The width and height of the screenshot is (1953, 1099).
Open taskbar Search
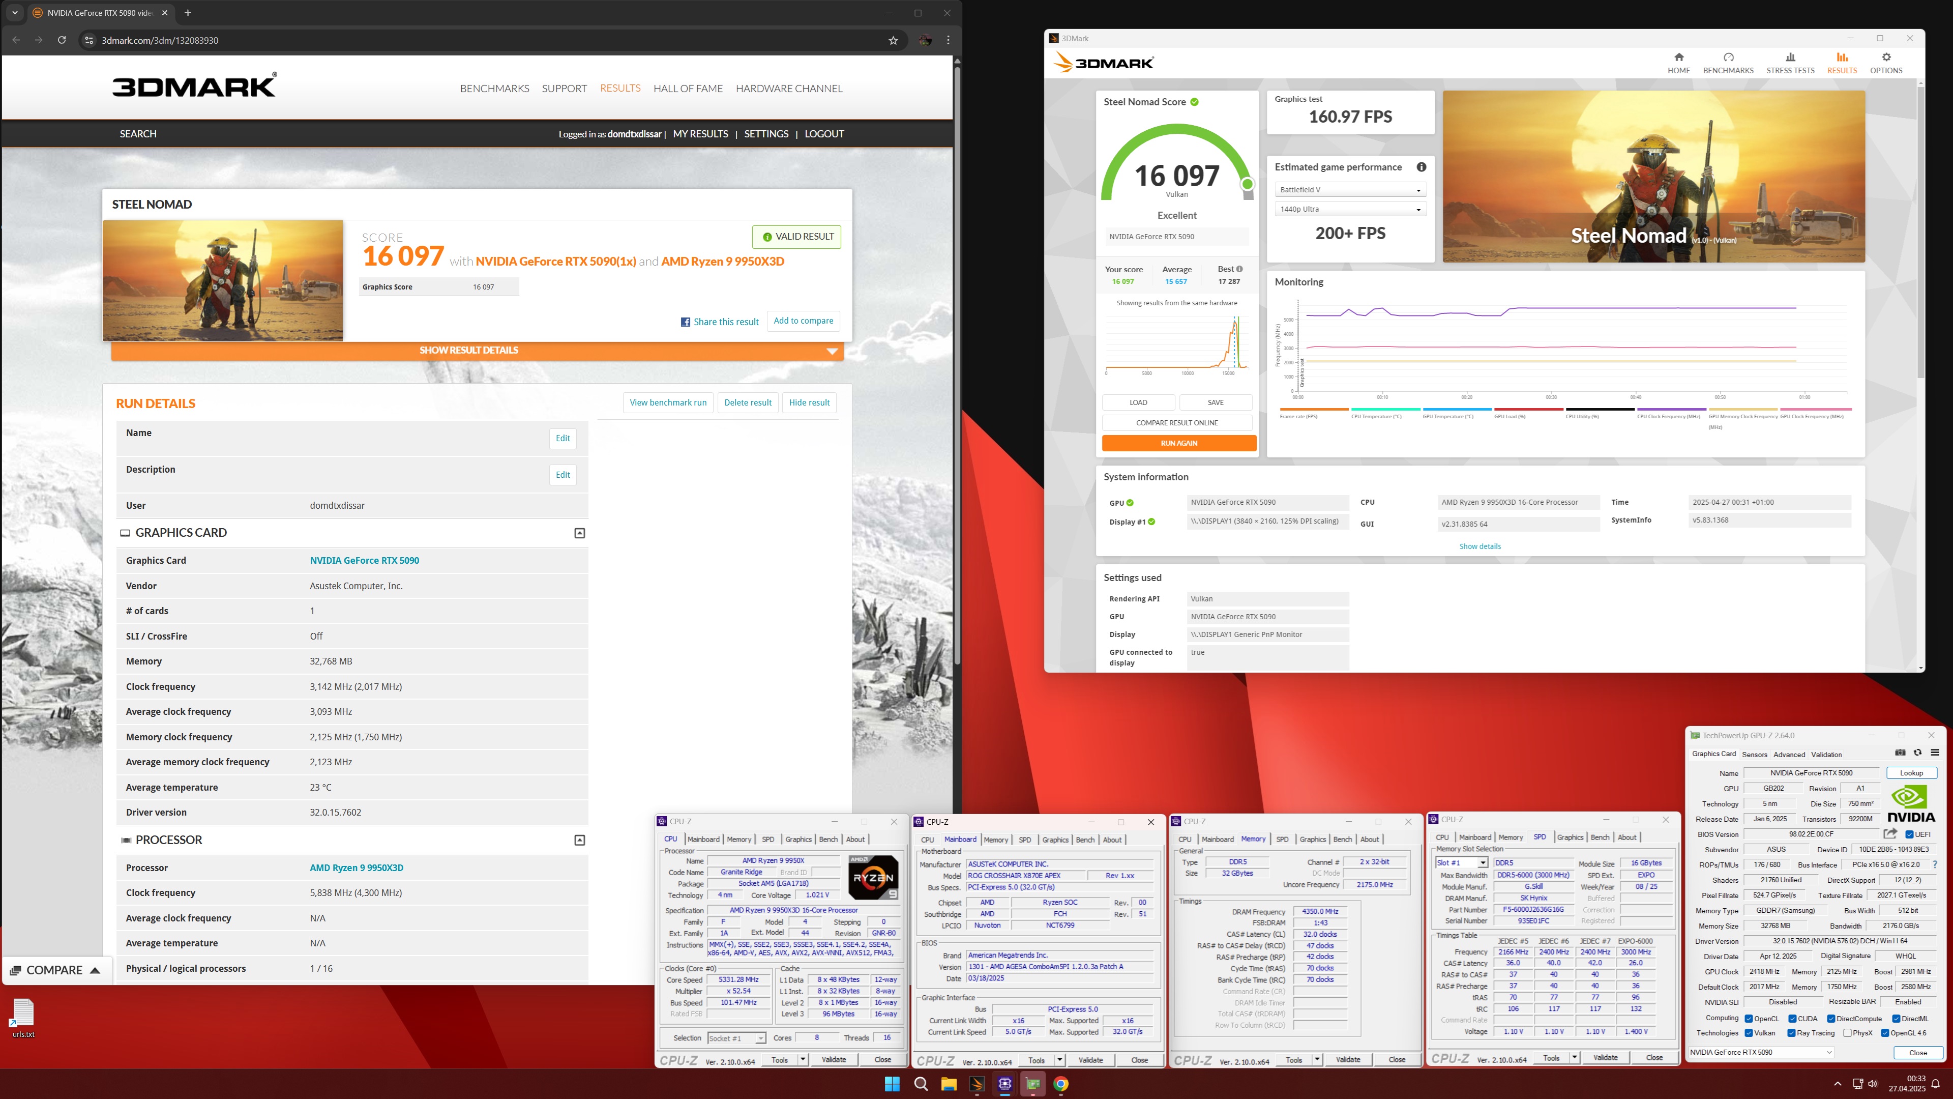[x=921, y=1084]
